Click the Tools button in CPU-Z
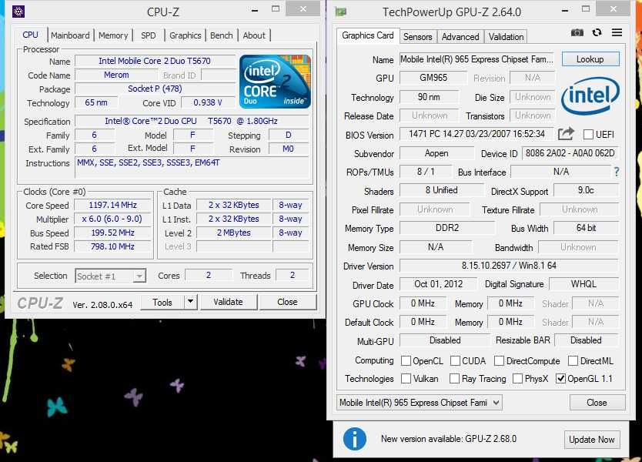642x462 pixels. [x=162, y=303]
